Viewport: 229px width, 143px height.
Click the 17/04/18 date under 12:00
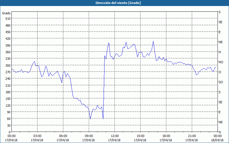coord(114,140)
